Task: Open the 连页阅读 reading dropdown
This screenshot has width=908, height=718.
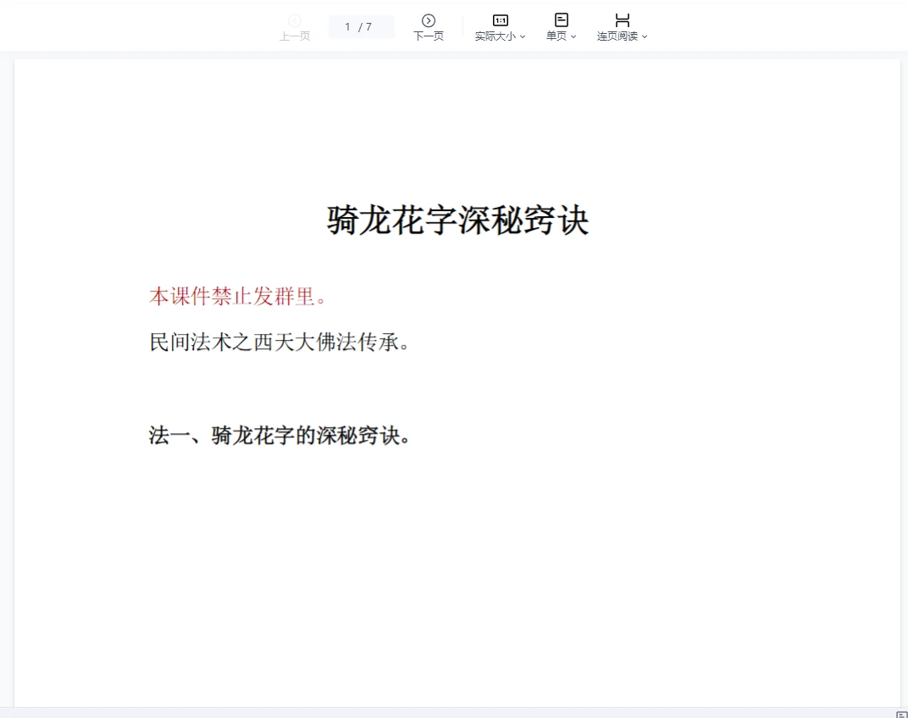Action: coord(645,36)
